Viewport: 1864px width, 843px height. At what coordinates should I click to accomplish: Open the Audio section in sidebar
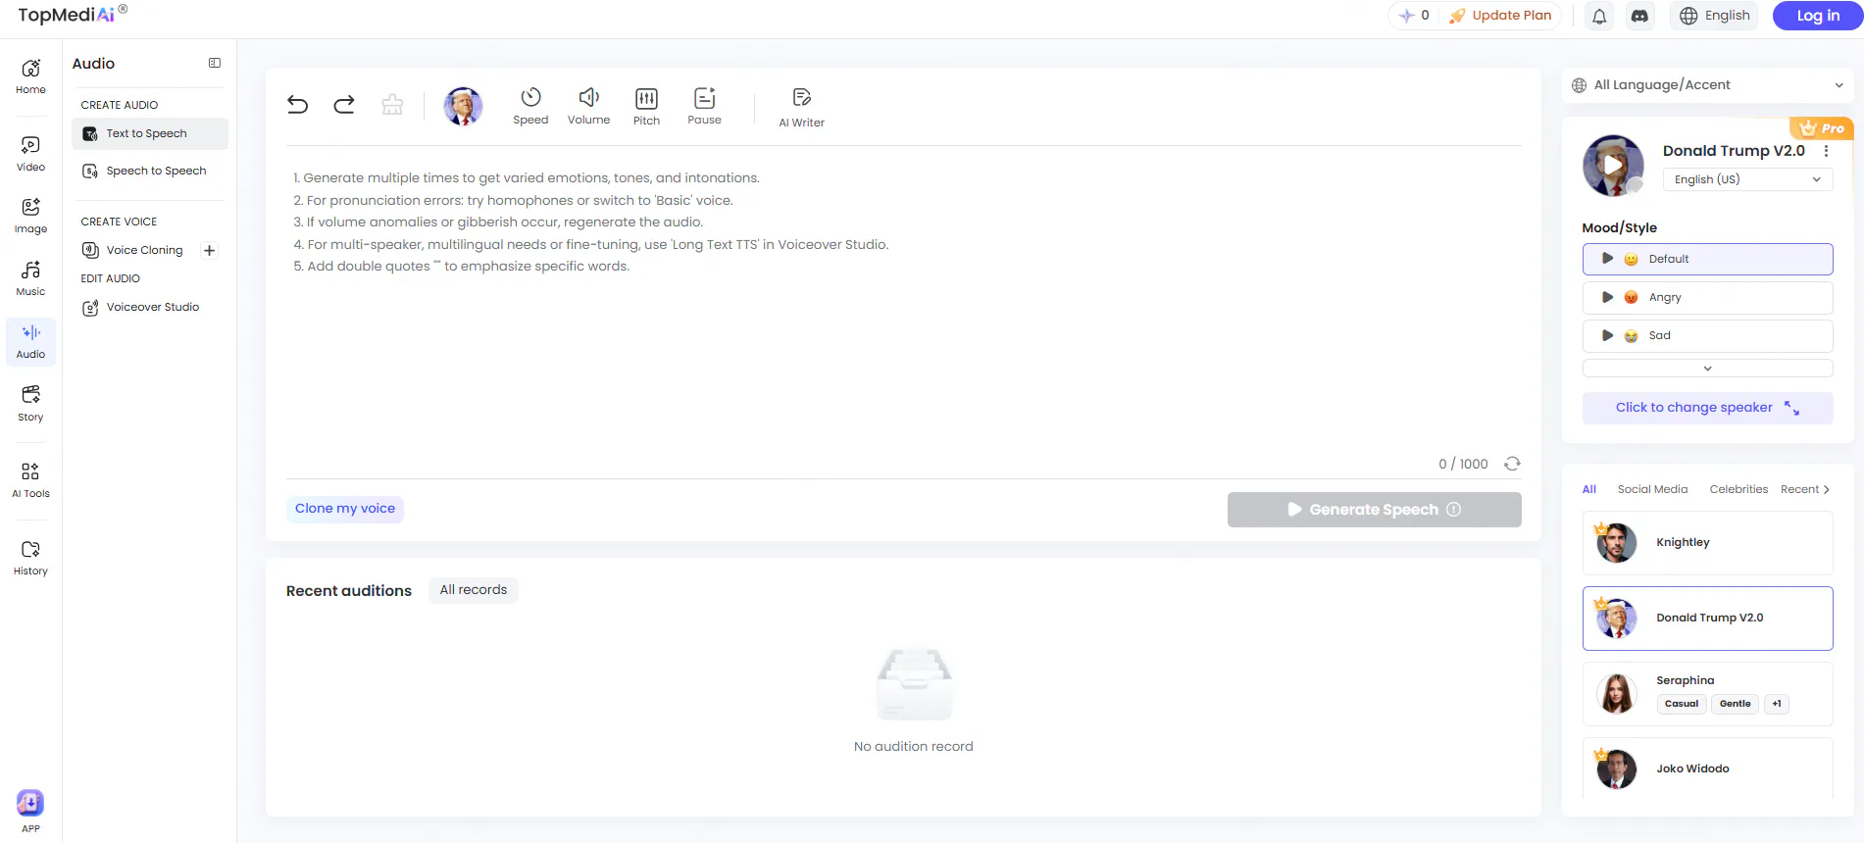click(x=30, y=341)
